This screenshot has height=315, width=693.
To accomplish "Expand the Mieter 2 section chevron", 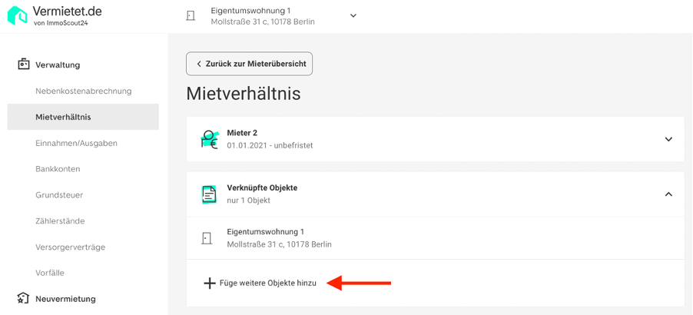I will pos(668,139).
